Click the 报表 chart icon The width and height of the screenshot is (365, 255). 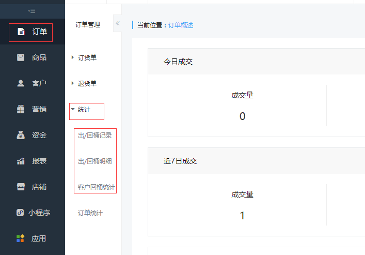(x=21, y=161)
